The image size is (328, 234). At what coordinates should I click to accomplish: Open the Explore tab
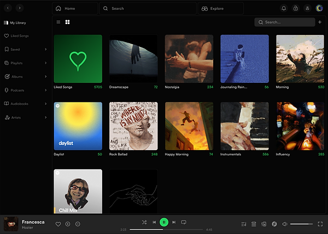(x=221, y=9)
